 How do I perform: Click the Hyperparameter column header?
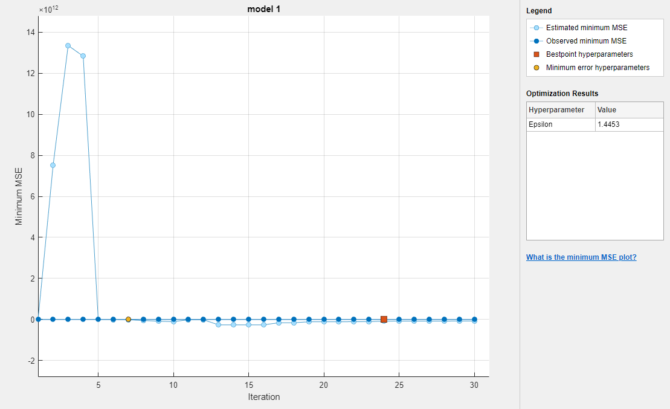[557, 109]
